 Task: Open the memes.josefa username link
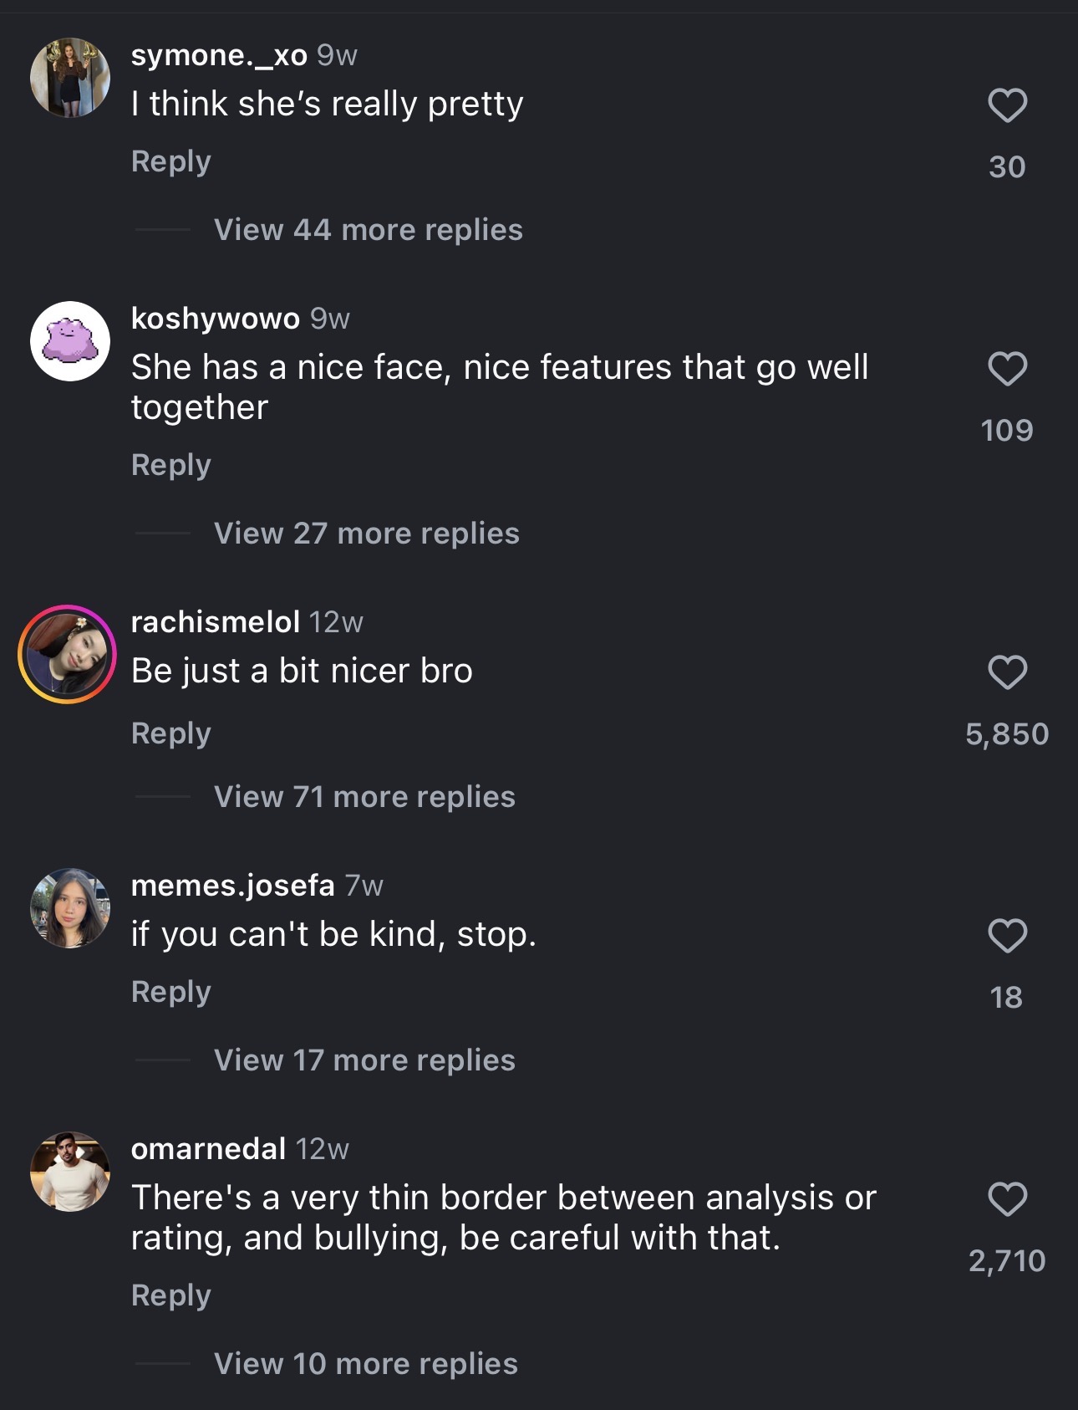click(x=232, y=886)
